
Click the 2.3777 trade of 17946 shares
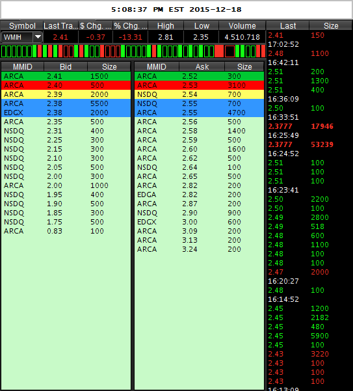(309, 126)
